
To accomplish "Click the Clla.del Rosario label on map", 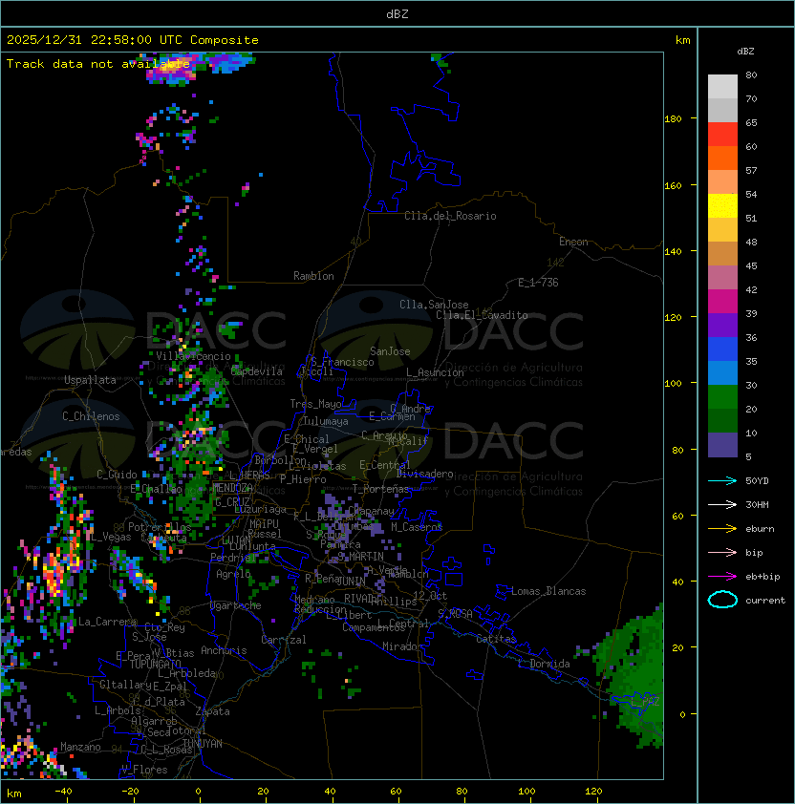I will 450,216.
